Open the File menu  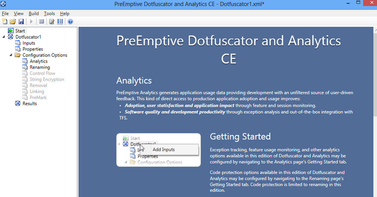click(x=5, y=13)
